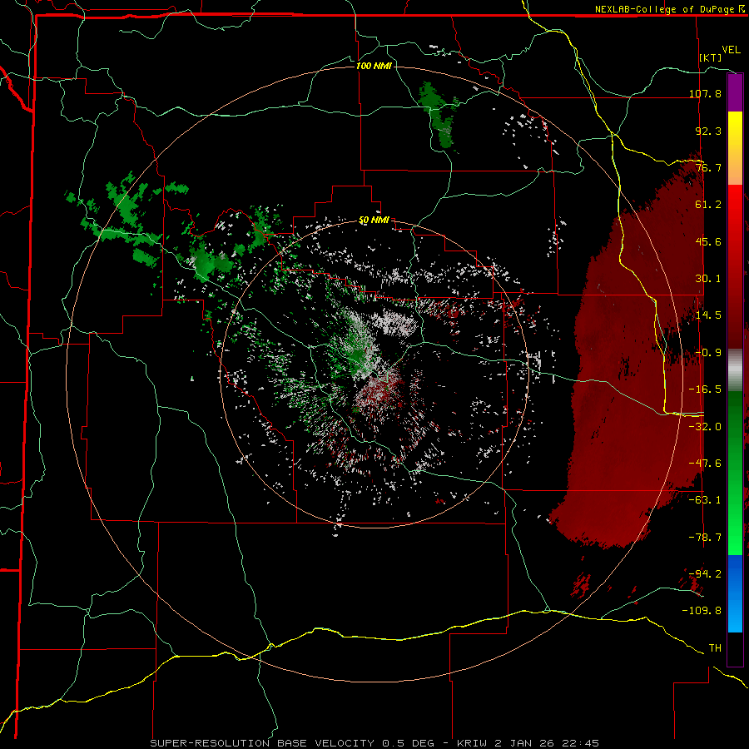Select the 107.8 legend value

(x=705, y=93)
